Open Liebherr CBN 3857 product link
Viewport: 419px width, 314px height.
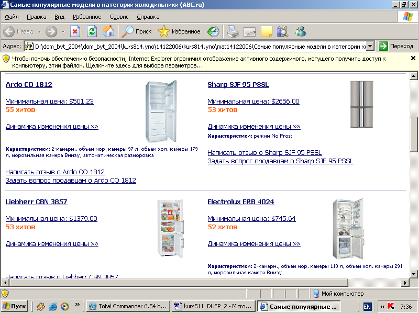pyautogui.click(x=36, y=201)
